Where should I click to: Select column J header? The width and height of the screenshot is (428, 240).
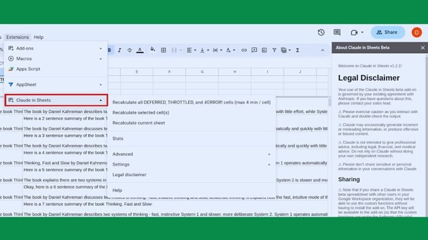(x=300, y=71)
